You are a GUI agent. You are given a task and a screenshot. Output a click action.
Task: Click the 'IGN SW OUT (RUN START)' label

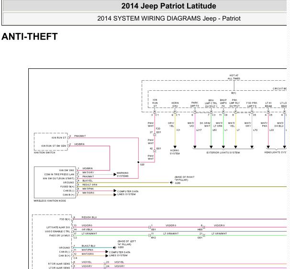58,179
